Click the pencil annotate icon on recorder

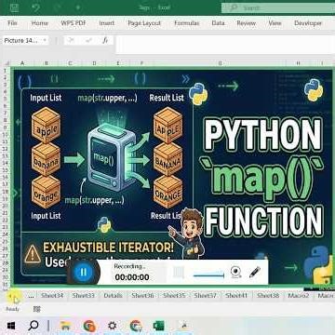click(x=255, y=272)
